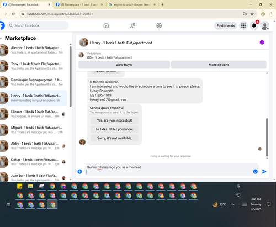Click the browser address bar URL
The width and height of the screenshot is (276, 227).
pyautogui.click(x=60, y=14)
